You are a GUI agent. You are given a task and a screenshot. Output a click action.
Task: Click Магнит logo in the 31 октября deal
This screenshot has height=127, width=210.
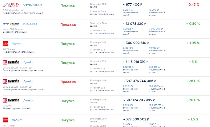pos(5,44)
